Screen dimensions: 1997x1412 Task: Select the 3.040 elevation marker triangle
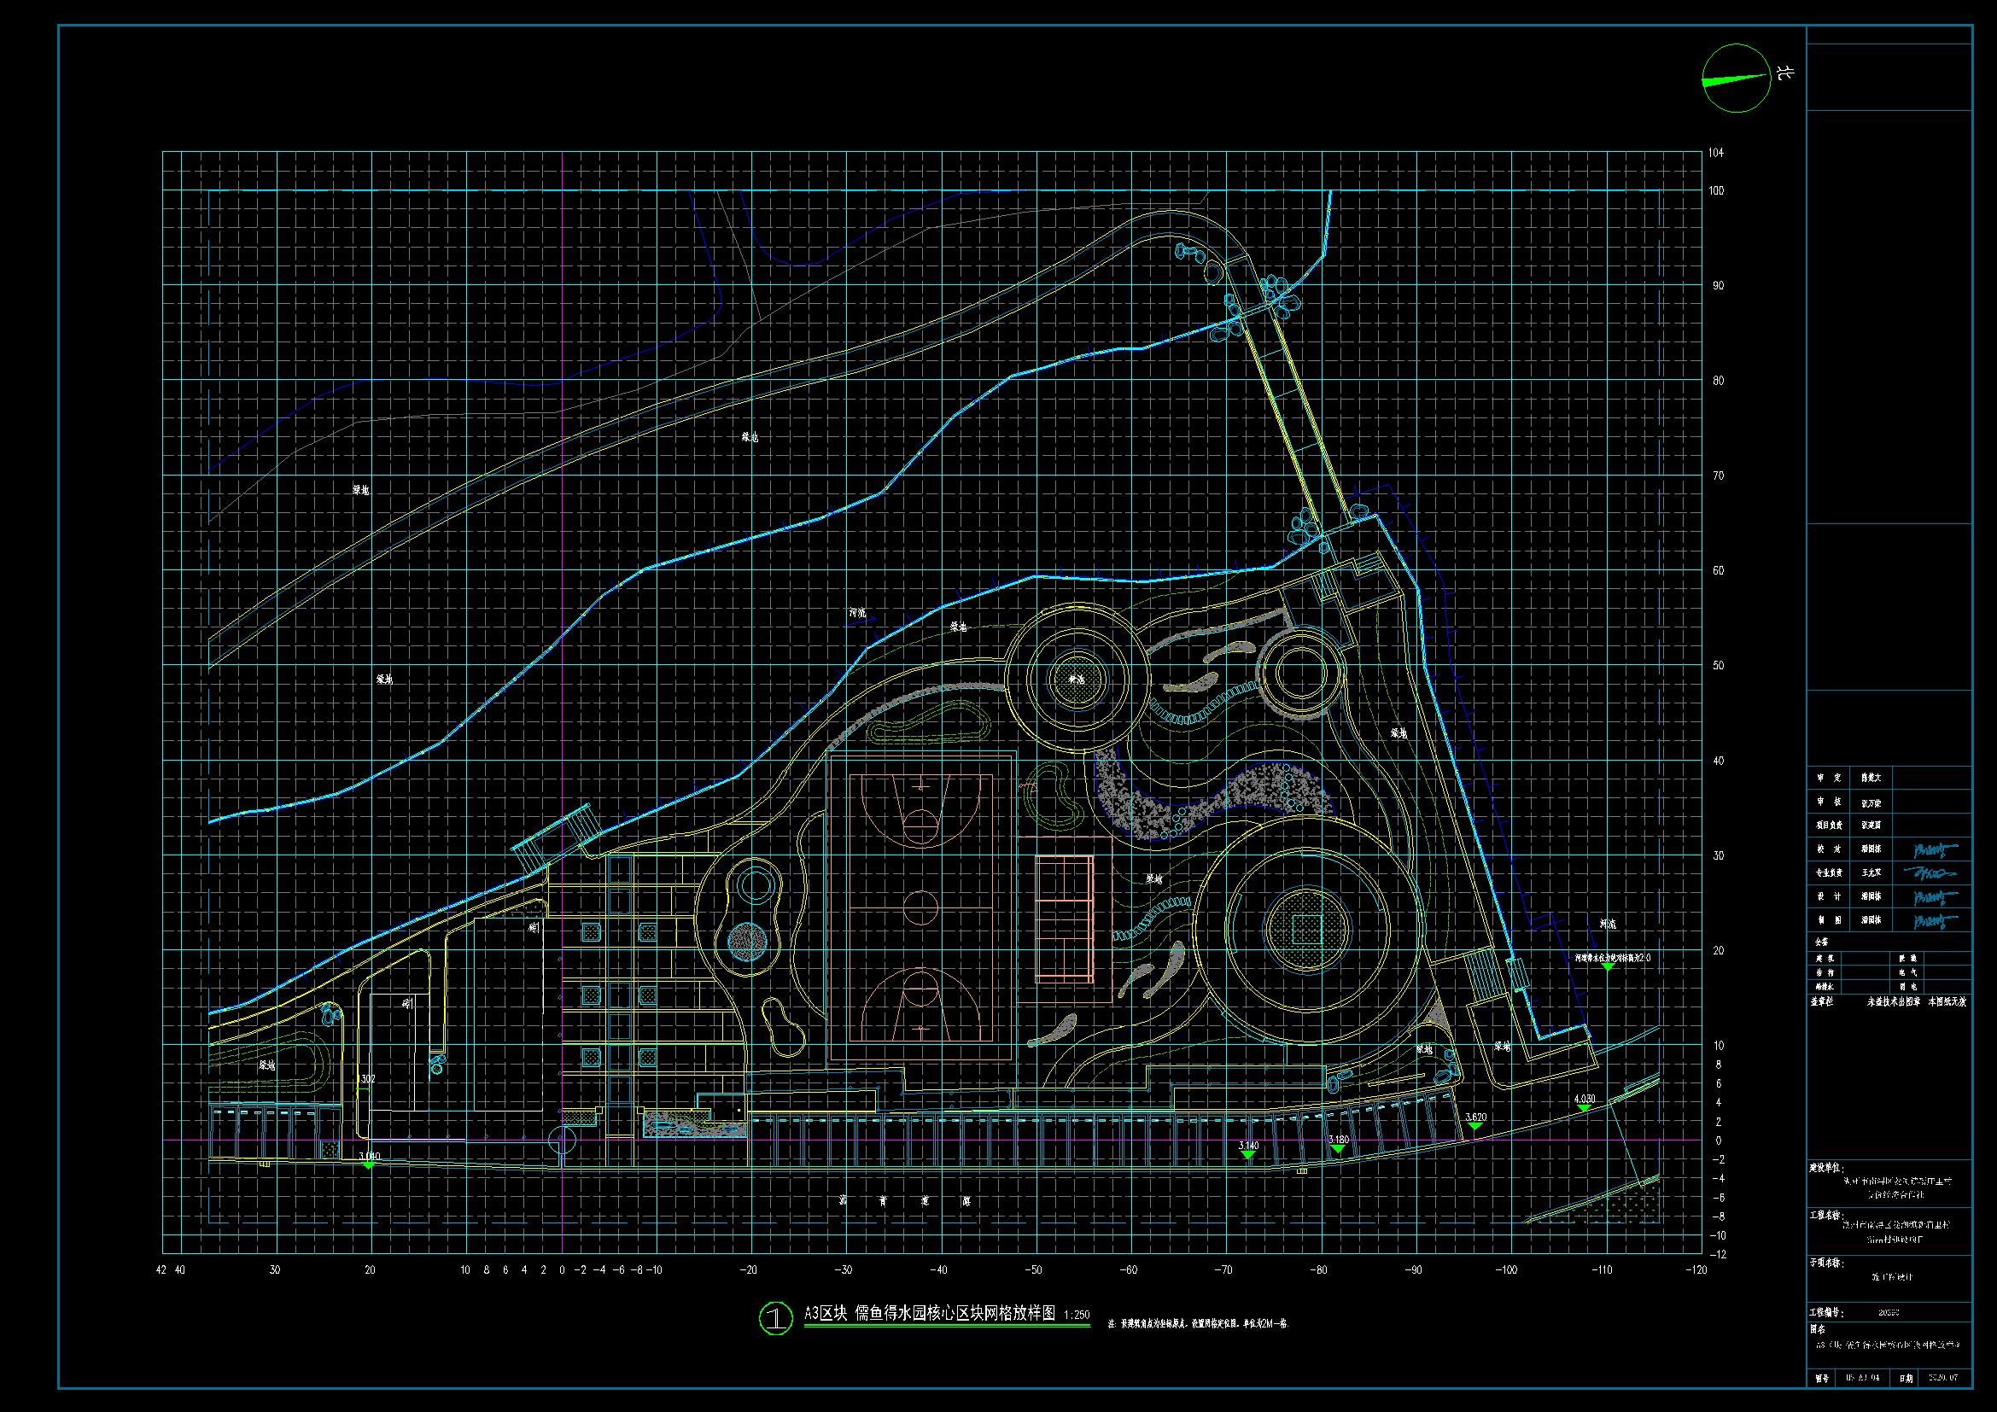pos(369,1164)
